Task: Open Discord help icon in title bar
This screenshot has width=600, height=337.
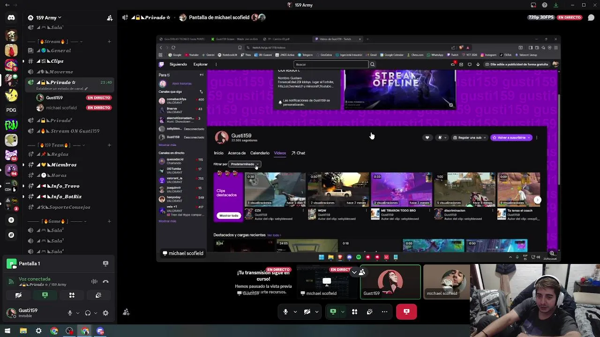Action: point(544,5)
